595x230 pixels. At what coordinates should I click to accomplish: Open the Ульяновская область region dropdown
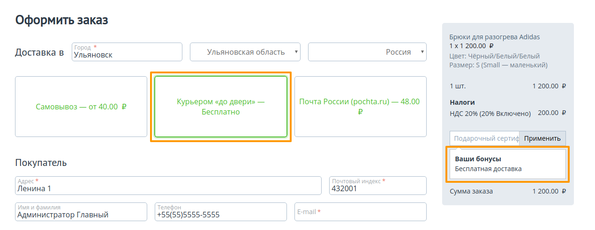click(x=245, y=52)
